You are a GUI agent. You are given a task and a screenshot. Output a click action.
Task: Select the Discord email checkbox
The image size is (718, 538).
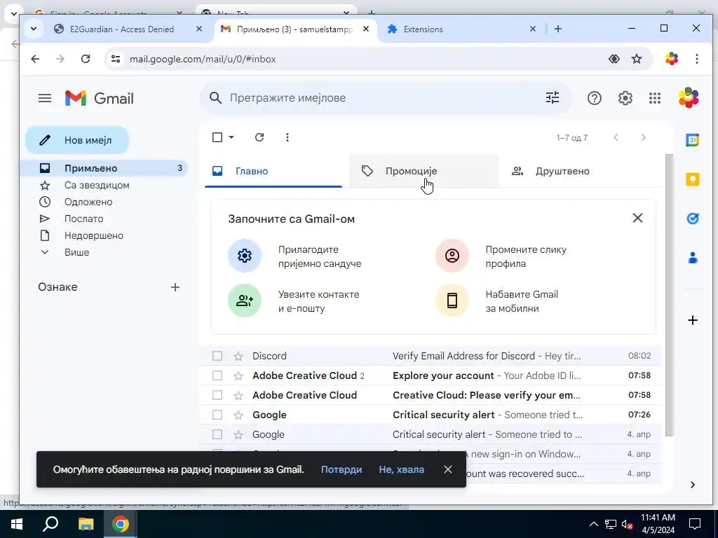(217, 356)
